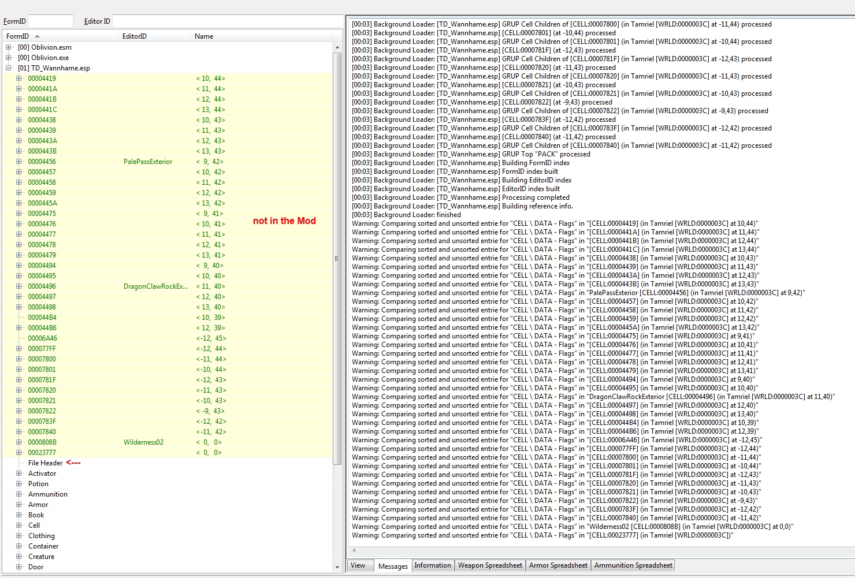Select record 0000443A

point(168,141)
